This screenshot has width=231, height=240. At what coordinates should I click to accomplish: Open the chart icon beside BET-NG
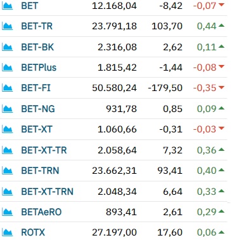[8, 109]
